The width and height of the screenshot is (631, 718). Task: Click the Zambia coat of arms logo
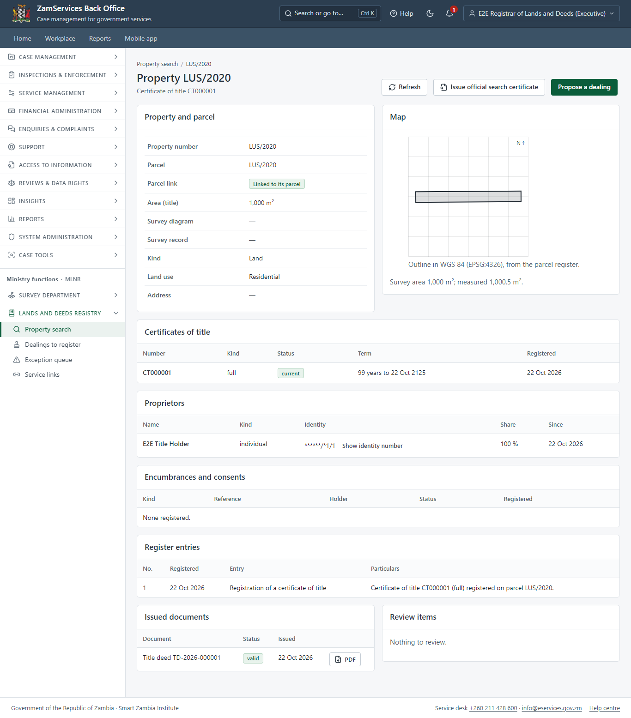[x=21, y=13]
